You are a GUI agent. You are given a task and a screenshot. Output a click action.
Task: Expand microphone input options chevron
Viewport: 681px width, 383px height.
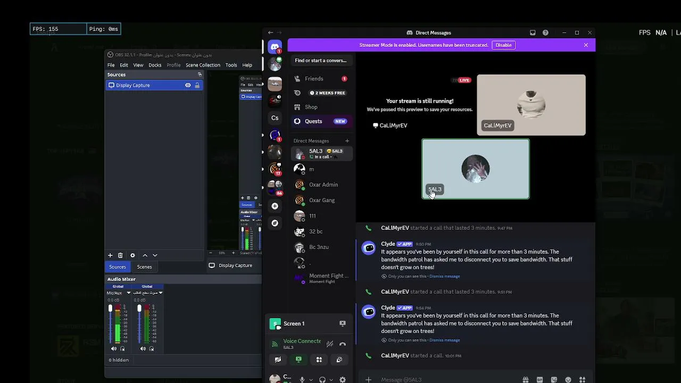coord(311,380)
